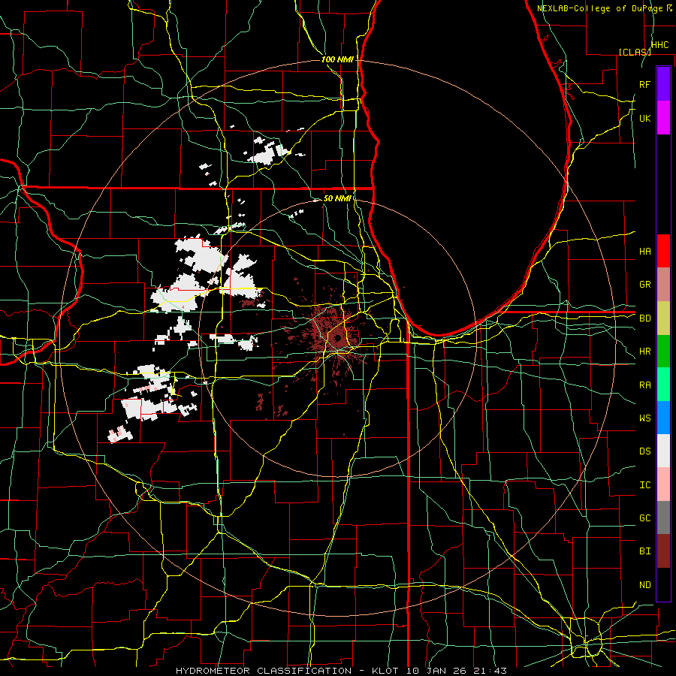The image size is (676, 676).
Task: Click the UK magenta legend swatch
Action: (663, 118)
